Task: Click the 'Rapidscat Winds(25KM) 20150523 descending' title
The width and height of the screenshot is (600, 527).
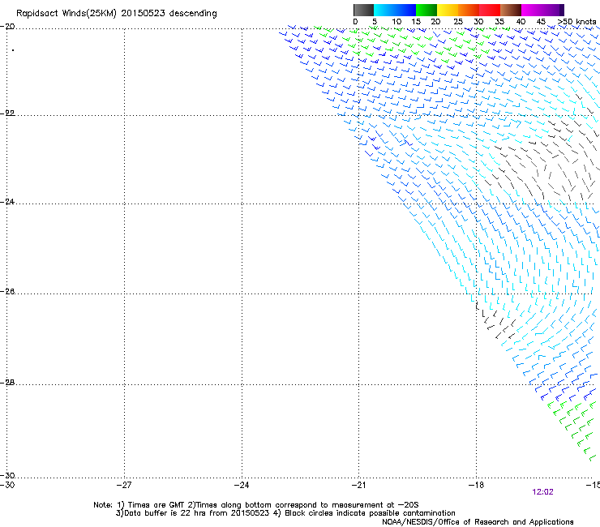Action: (x=117, y=14)
